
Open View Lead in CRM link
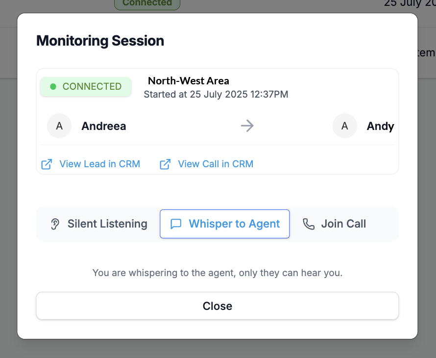99,164
